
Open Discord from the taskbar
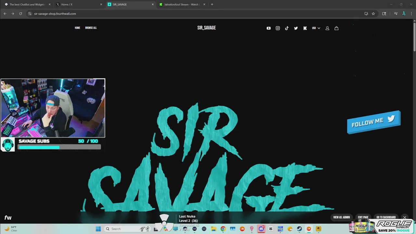(x=261, y=229)
